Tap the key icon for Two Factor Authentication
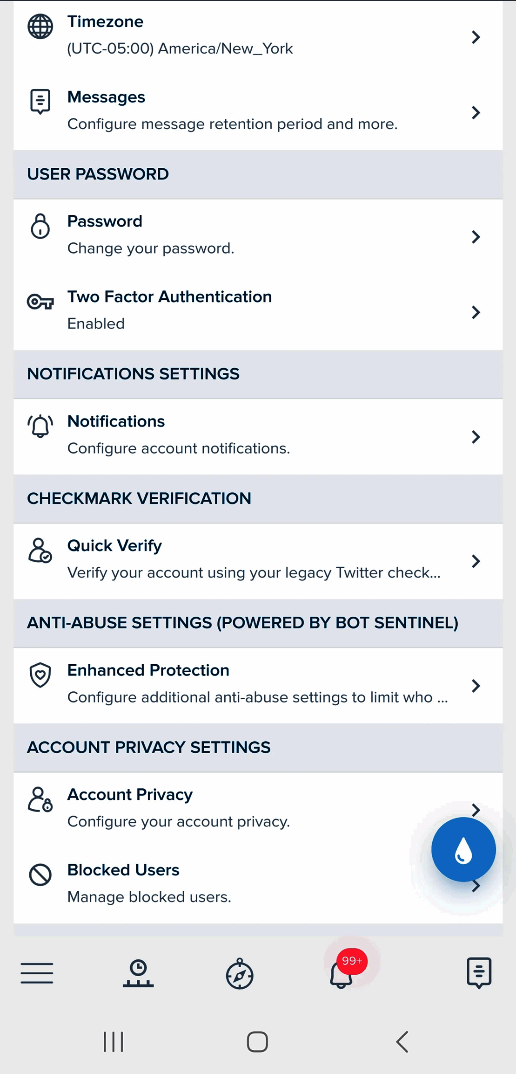This screenshot has height=1074, width=516. [x=40, y=302]
